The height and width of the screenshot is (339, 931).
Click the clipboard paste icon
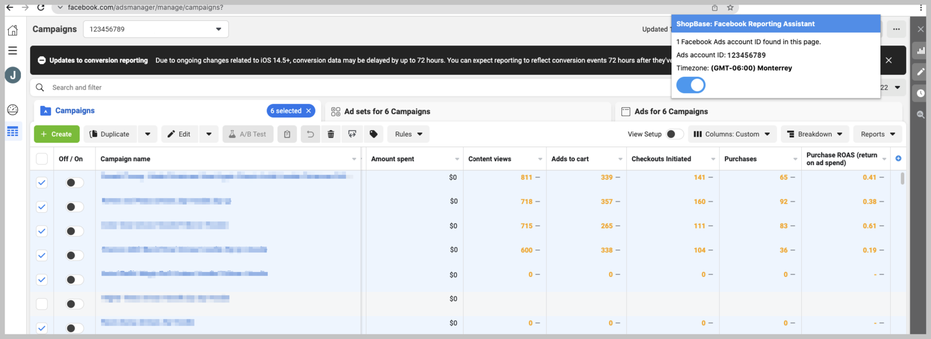click(287, 134)
